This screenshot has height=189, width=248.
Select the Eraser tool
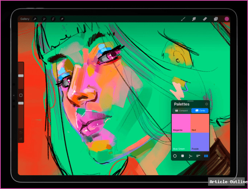[x=205, y=19]
